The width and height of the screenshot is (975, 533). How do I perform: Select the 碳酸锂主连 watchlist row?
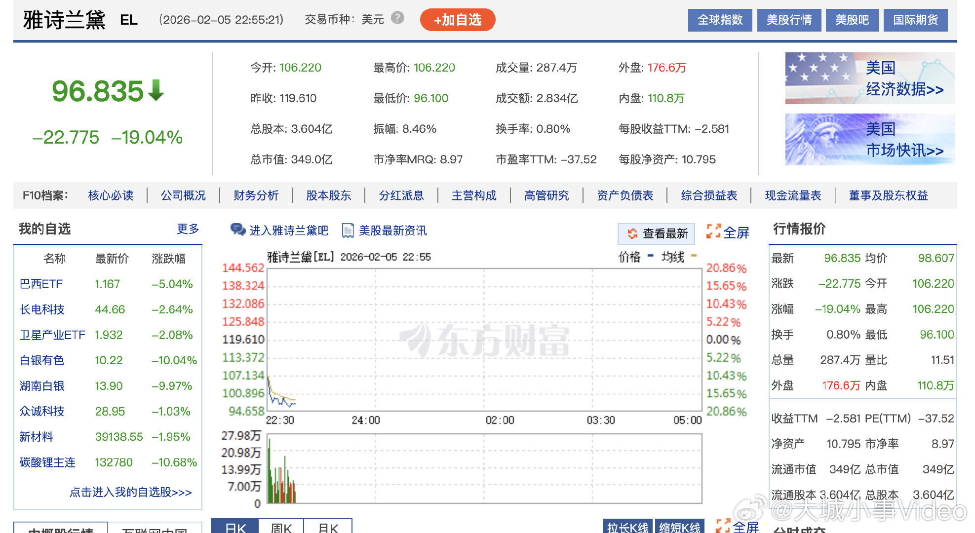point(47,462)
